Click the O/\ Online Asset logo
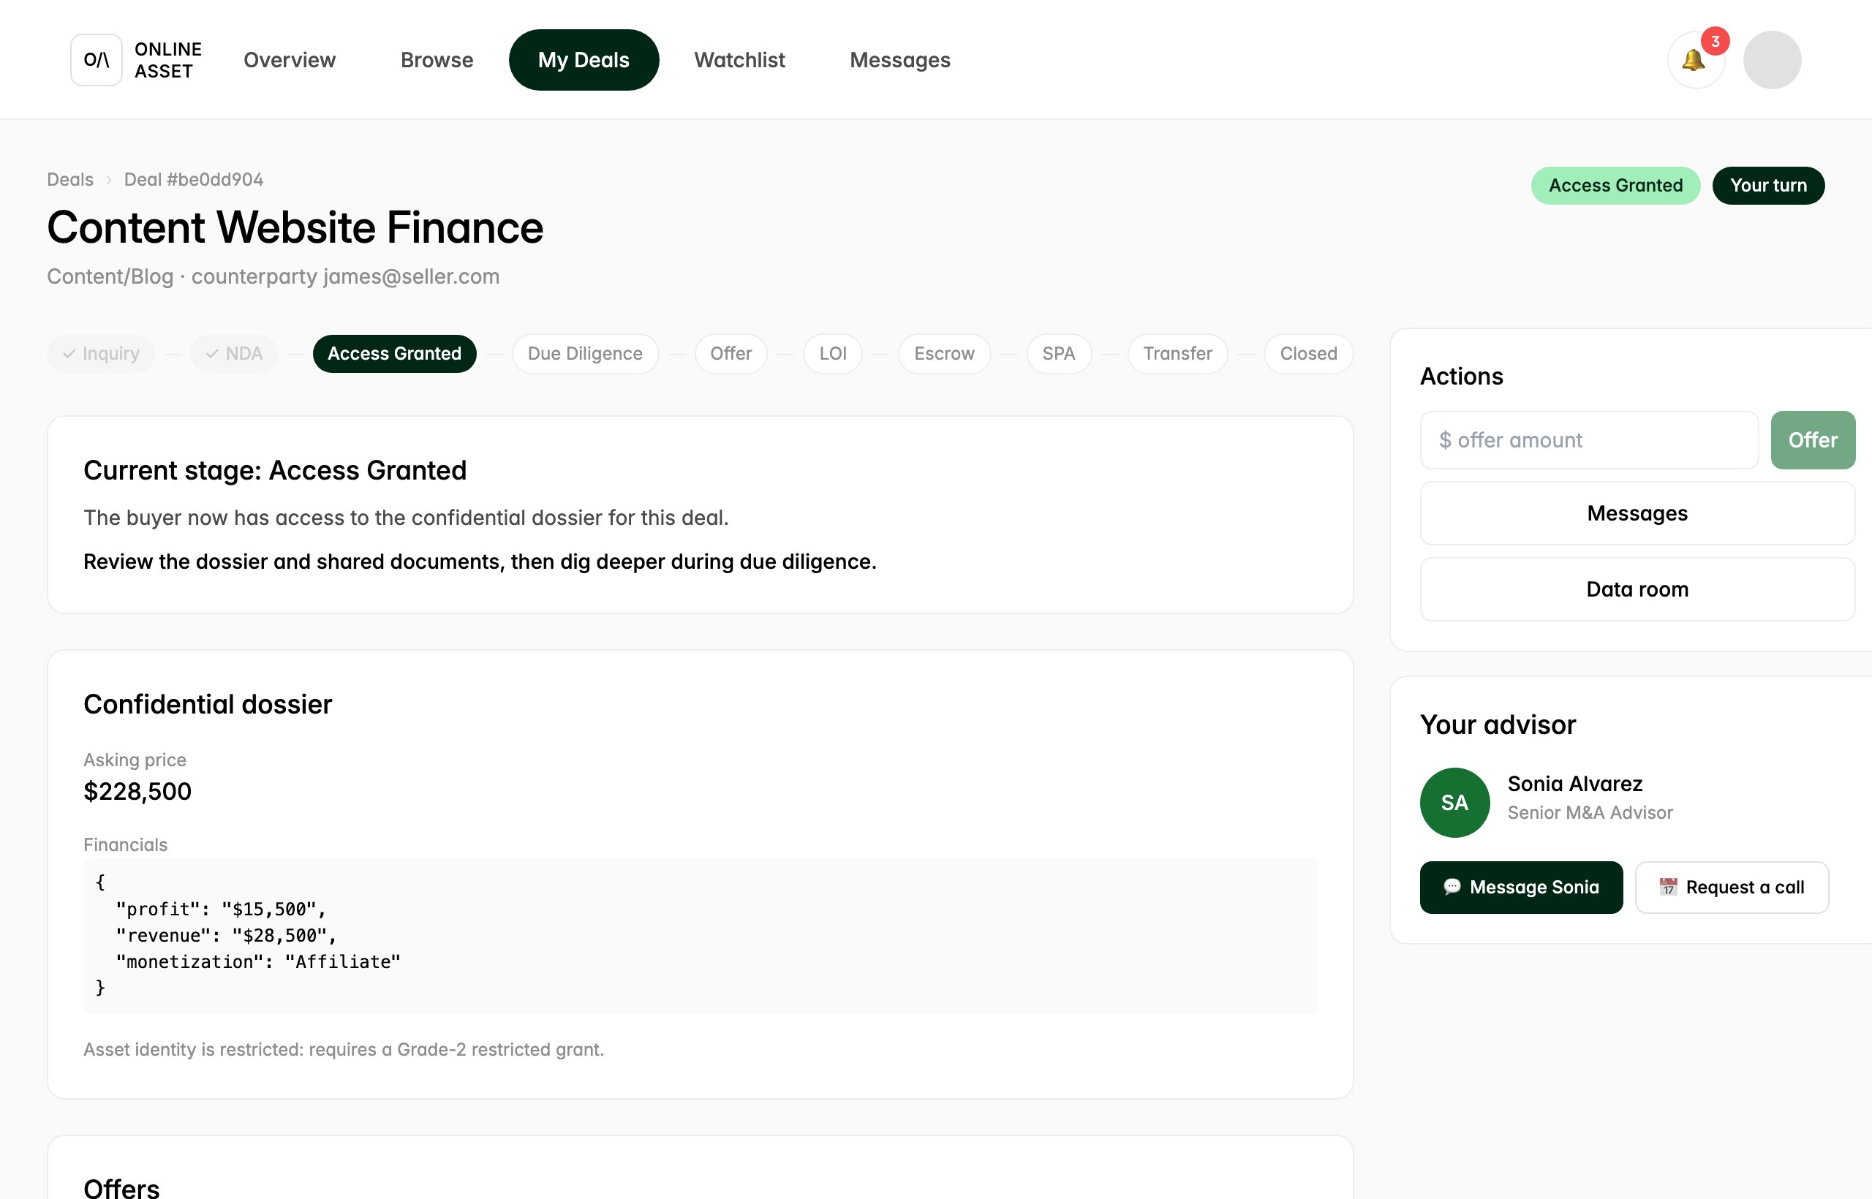Viewport: 1872px width, 1199px height. pyautogui.click(x=136, y=60)
